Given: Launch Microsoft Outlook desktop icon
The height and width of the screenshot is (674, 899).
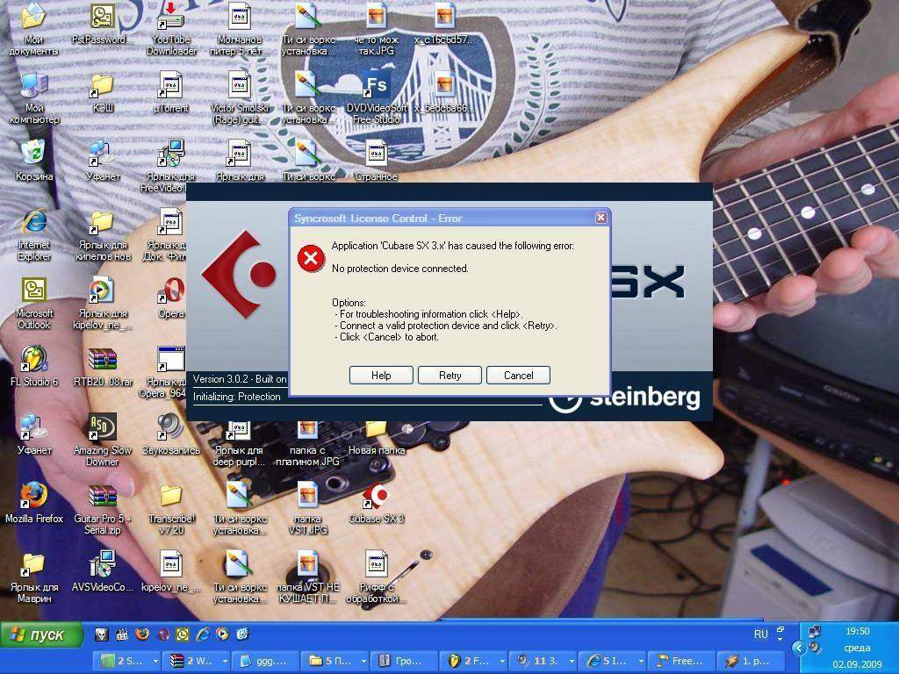Looking at the screenshot, I should [x=34, y=304].
